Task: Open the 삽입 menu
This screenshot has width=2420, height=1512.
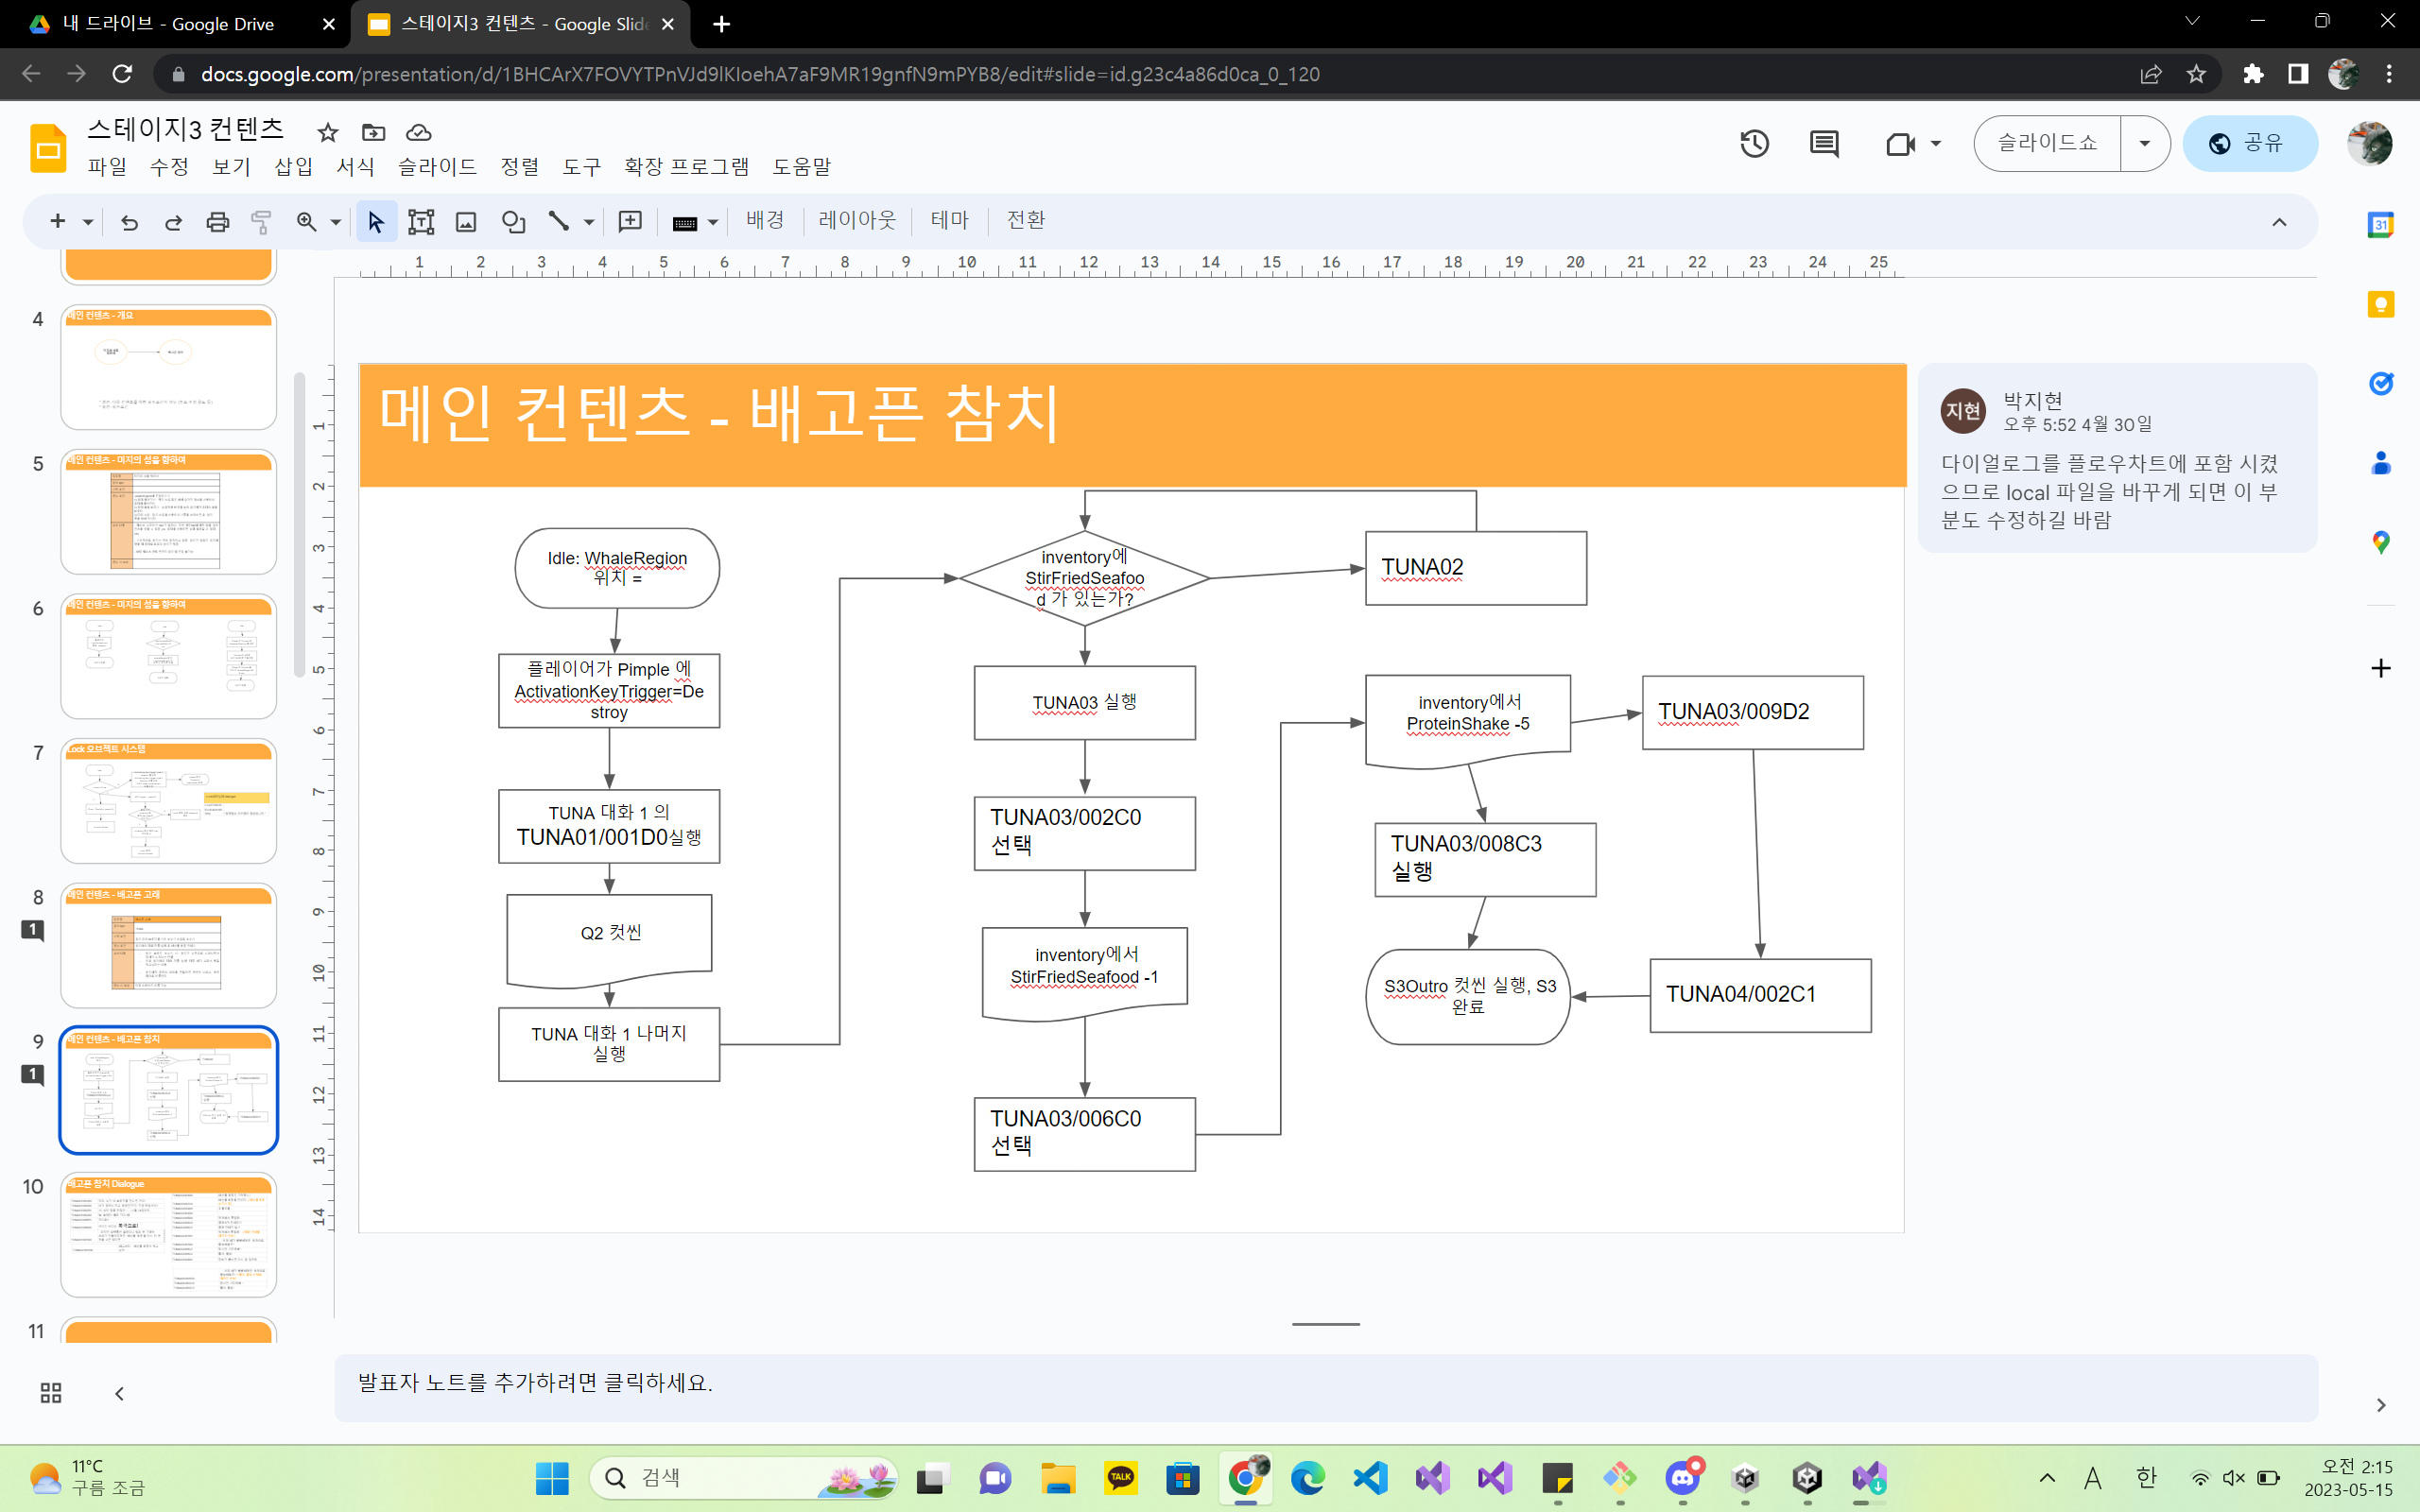Action: [294, 167]
